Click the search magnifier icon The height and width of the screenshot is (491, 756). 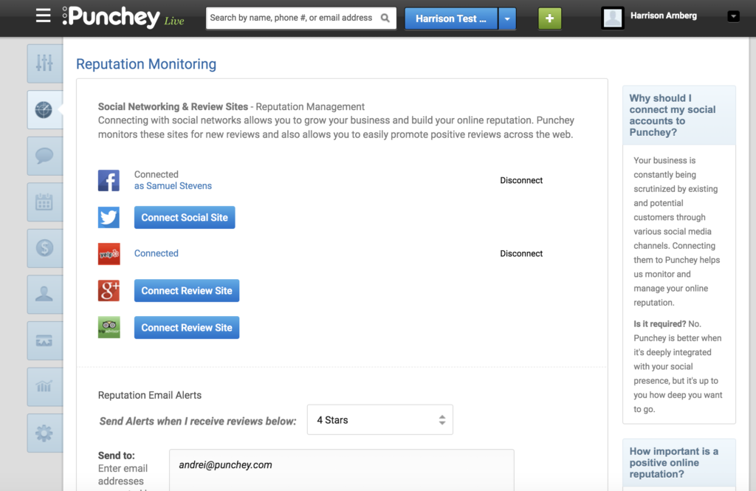coord(385,18)
